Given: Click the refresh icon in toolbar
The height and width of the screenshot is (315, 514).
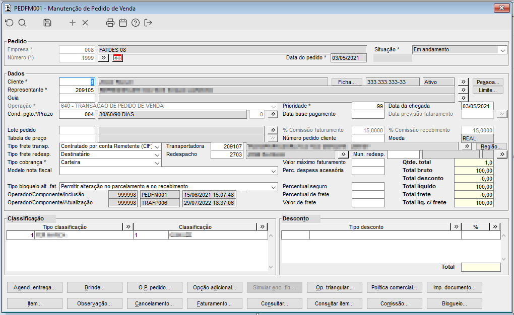Looking at the screenshot, I should 10,23.
